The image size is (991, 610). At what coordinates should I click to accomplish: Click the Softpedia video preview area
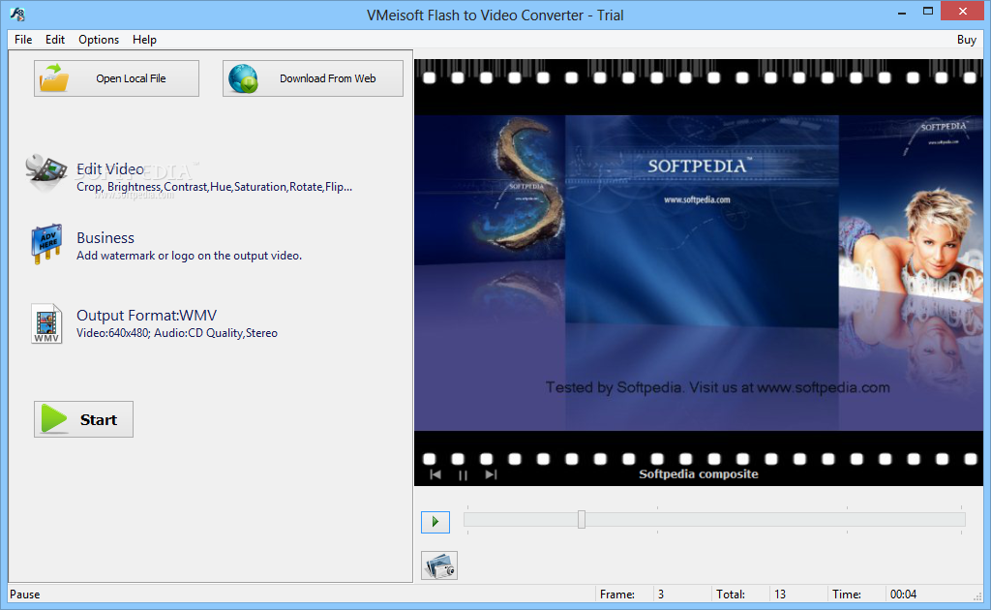coord(699,272)
